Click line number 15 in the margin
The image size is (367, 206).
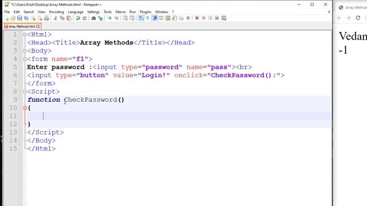(x=13, y=149)
